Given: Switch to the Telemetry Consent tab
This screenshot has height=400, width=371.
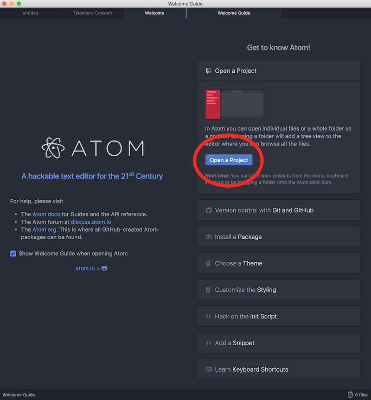Looking at the screenshot, I should tap(92, 13).
